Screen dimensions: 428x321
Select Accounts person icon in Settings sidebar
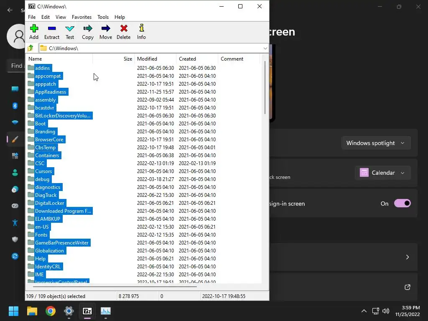(15, 173)
